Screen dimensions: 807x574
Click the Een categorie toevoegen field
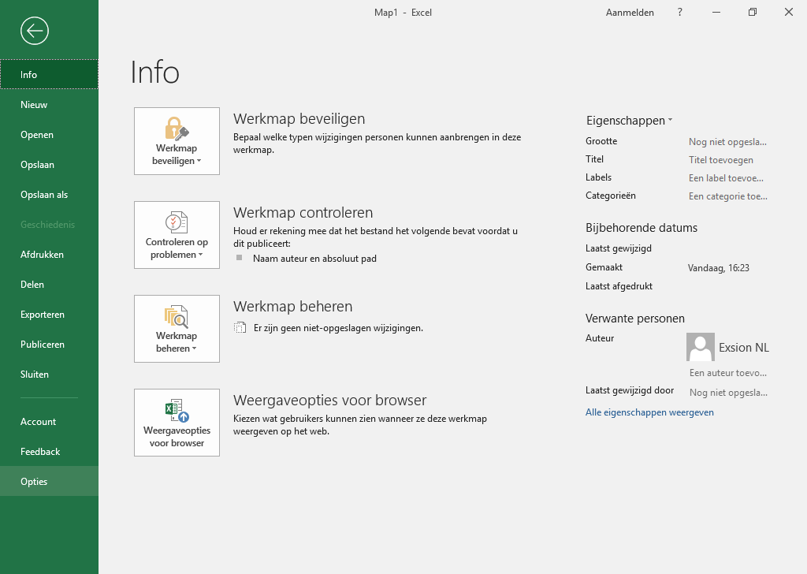pos(727,196)
